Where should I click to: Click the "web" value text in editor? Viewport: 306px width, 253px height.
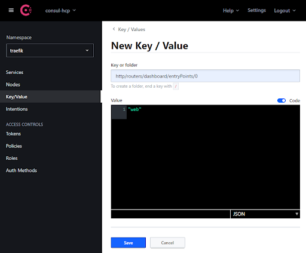[134, 109]
